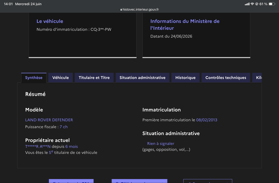The height and width of the screenshot is (183, 279).
Task: Click the Propriétaire actuel heading
Action: [x=47, y=140]
